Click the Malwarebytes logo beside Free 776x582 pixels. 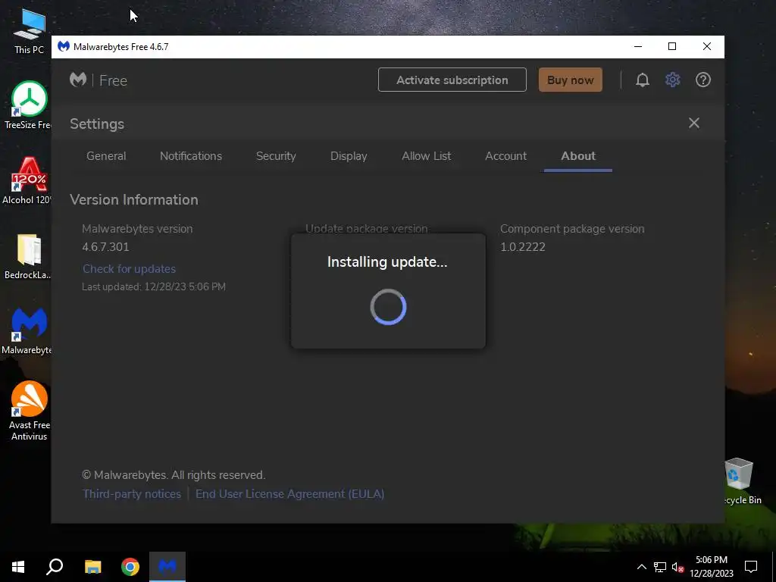point(78,80)
